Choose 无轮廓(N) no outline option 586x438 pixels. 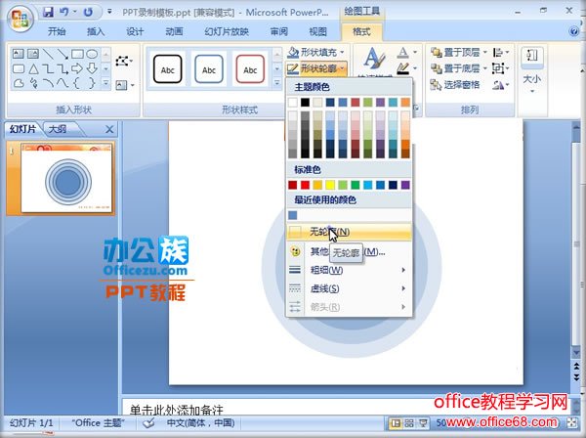[x=349, y=232]
